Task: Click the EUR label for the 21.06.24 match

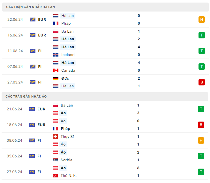Action: (41, 109)
